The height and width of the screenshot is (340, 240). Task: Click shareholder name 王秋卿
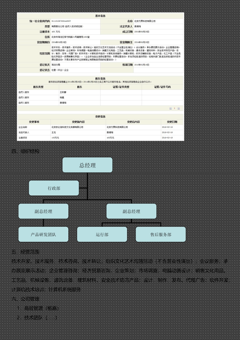coord(63,92)
